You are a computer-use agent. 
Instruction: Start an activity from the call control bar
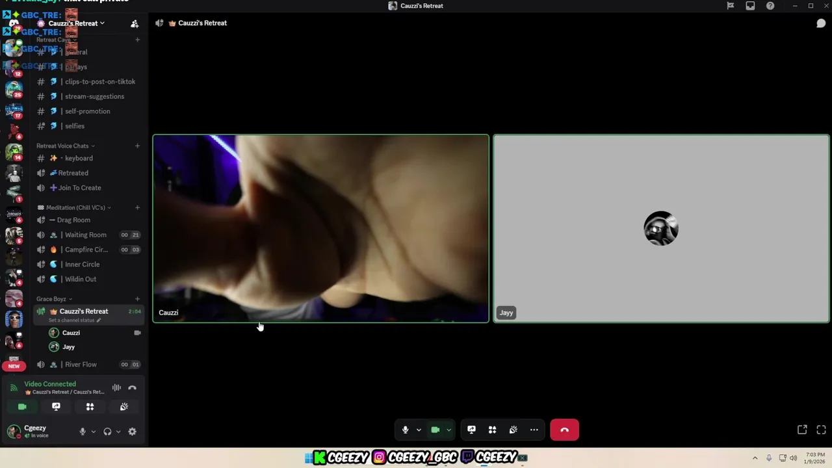tap(492, 430)
